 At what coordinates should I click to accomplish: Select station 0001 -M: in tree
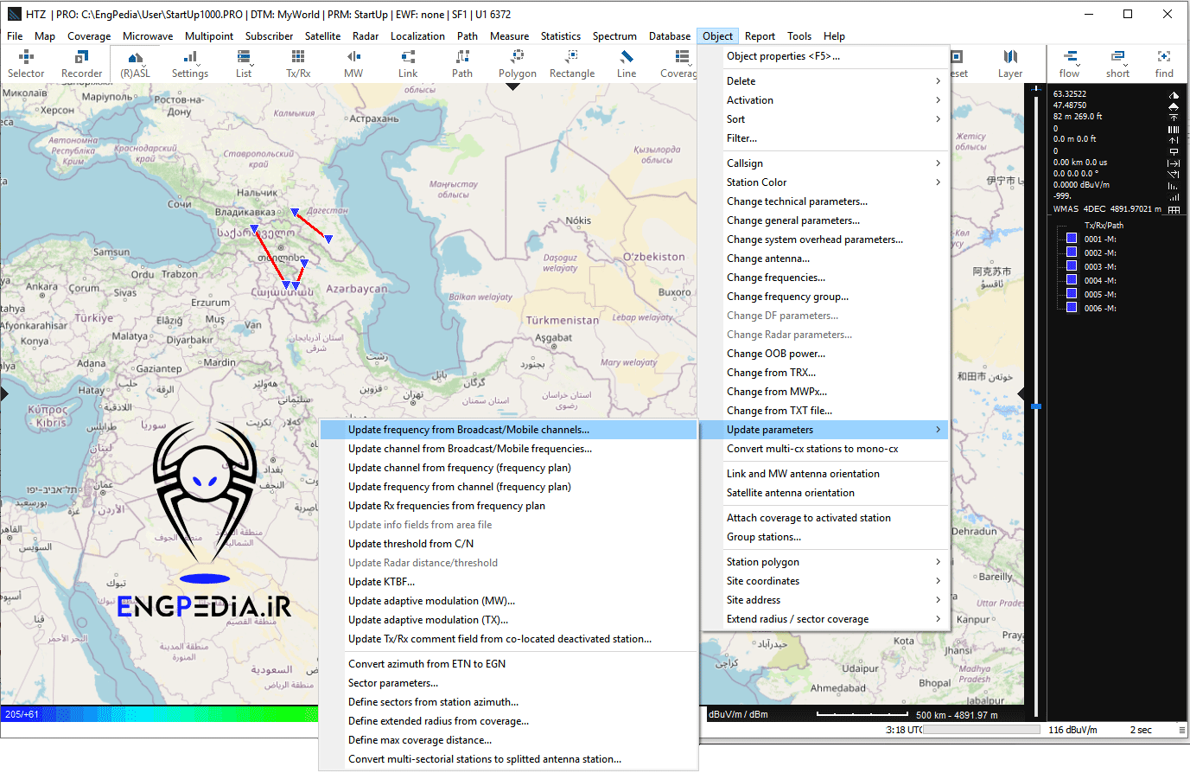coord(1100,240)
